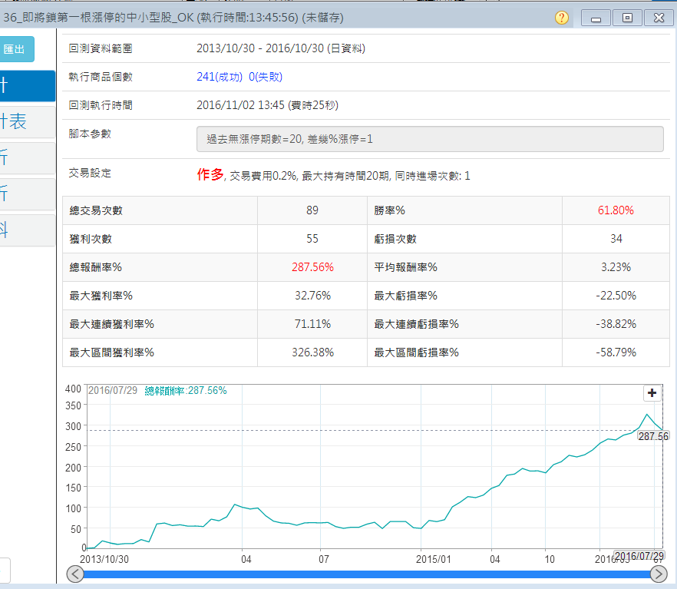
Task: Click the right arrow of chart scrollbar
Action: tap(659, 574)
